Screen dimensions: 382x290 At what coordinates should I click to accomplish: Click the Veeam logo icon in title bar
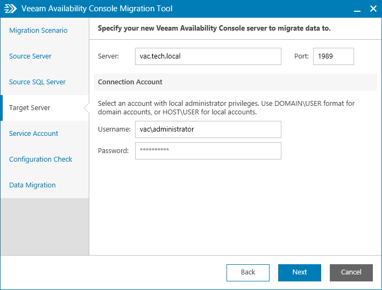tap(10, 9)
